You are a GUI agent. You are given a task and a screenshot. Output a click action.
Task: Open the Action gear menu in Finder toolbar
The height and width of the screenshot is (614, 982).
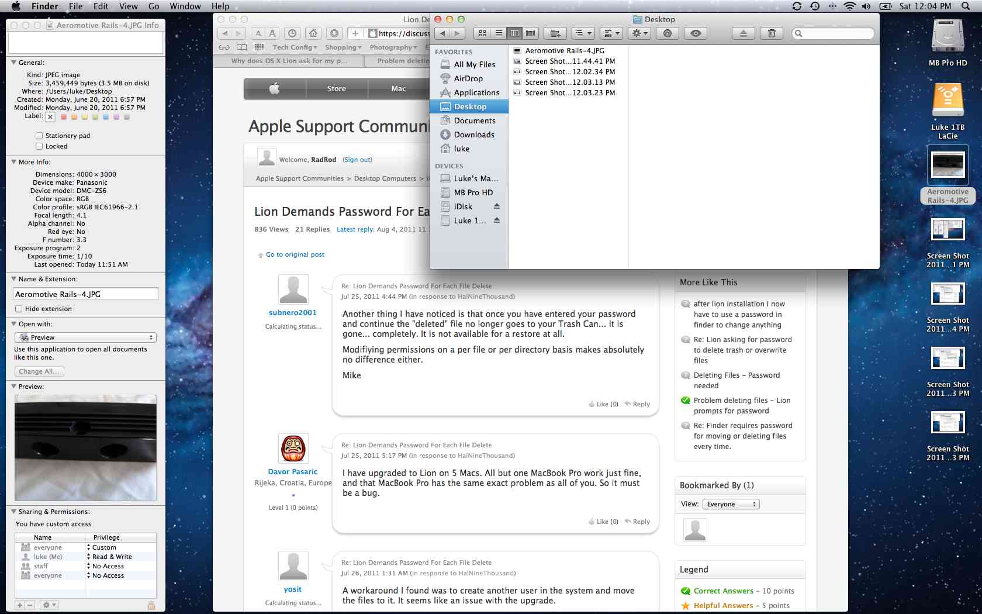[x=639, y=33]
